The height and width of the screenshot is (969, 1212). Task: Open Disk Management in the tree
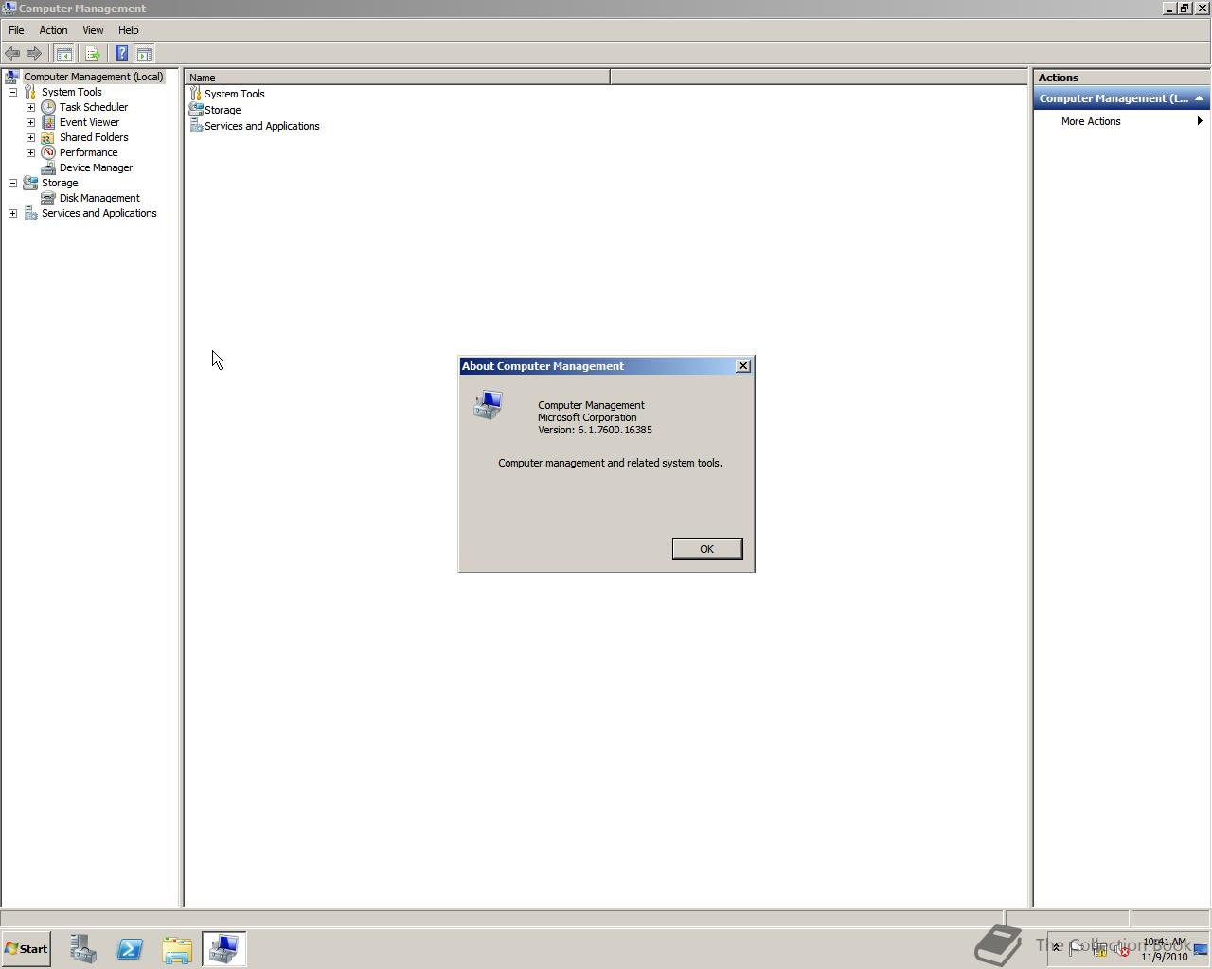[x=99, y=198]
